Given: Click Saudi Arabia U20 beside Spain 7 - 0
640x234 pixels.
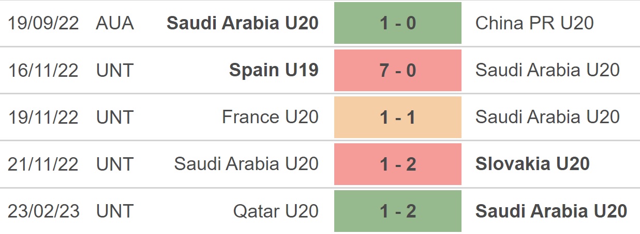Looking at the screenshot, I should coord(547,71).
